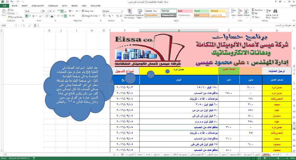Click the Cut scissors icon

(9, 10)
